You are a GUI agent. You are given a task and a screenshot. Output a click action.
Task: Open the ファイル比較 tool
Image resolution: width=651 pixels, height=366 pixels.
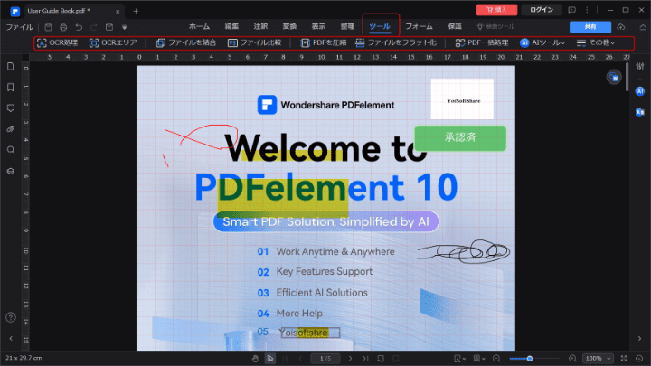[254, 42]
